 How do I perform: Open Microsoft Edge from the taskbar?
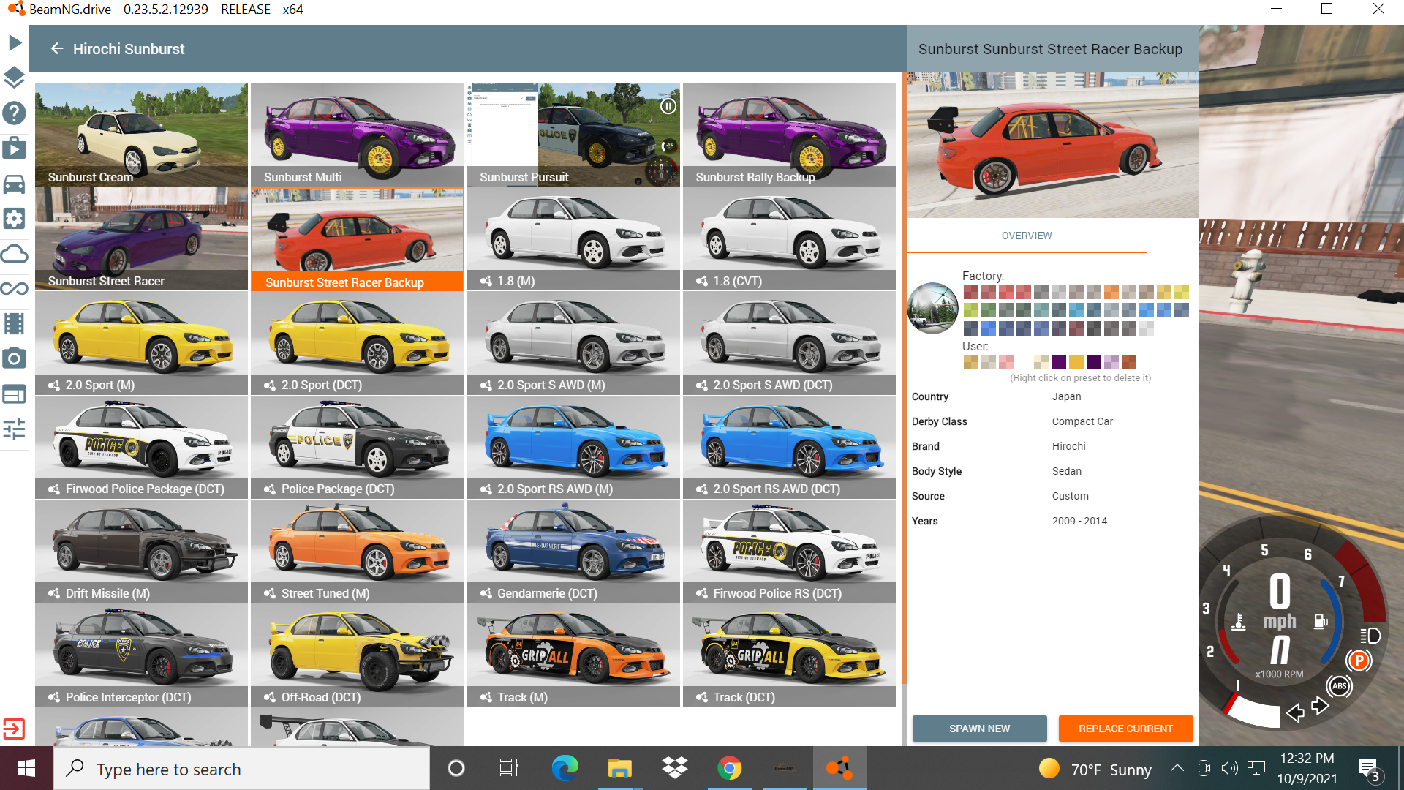coord(565,768)
